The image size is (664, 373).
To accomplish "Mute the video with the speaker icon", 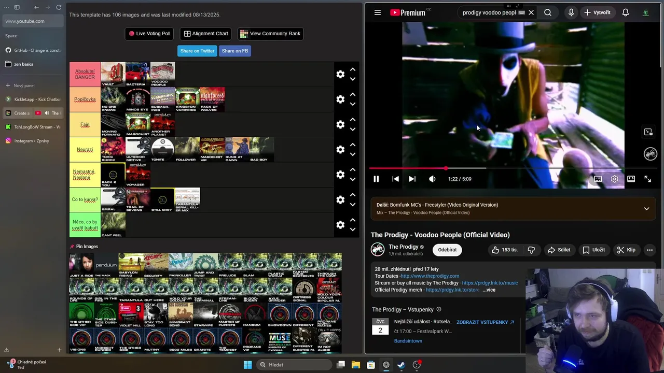I will tap(432, 179).
